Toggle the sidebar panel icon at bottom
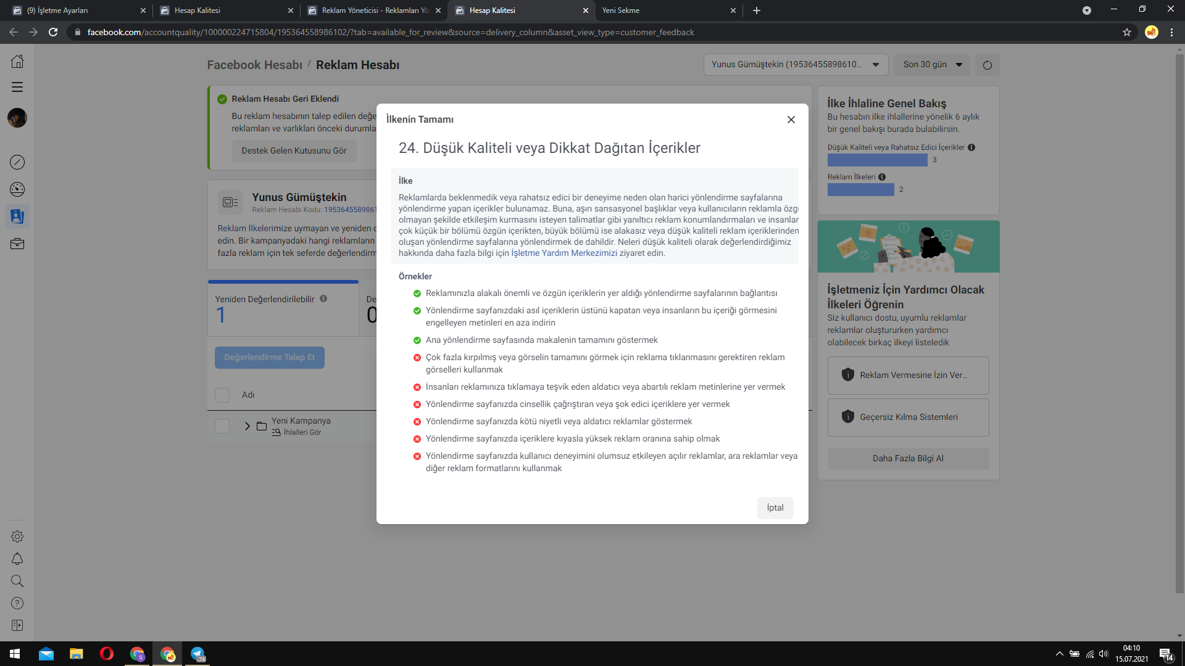Image resolution: width=1185 pixels, height=666 pixels. 17,625
